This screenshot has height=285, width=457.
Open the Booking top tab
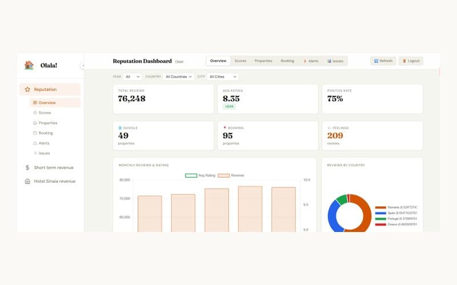tap(287, 61)
